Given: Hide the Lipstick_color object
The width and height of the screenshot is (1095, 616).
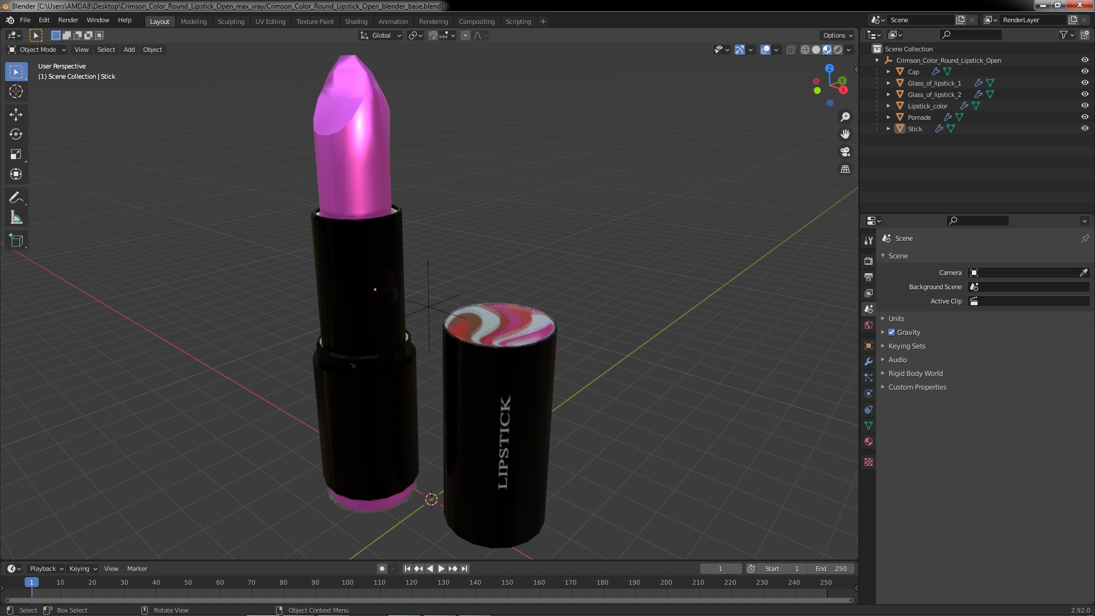Looking at the screenshot, I should [1085, 106].
